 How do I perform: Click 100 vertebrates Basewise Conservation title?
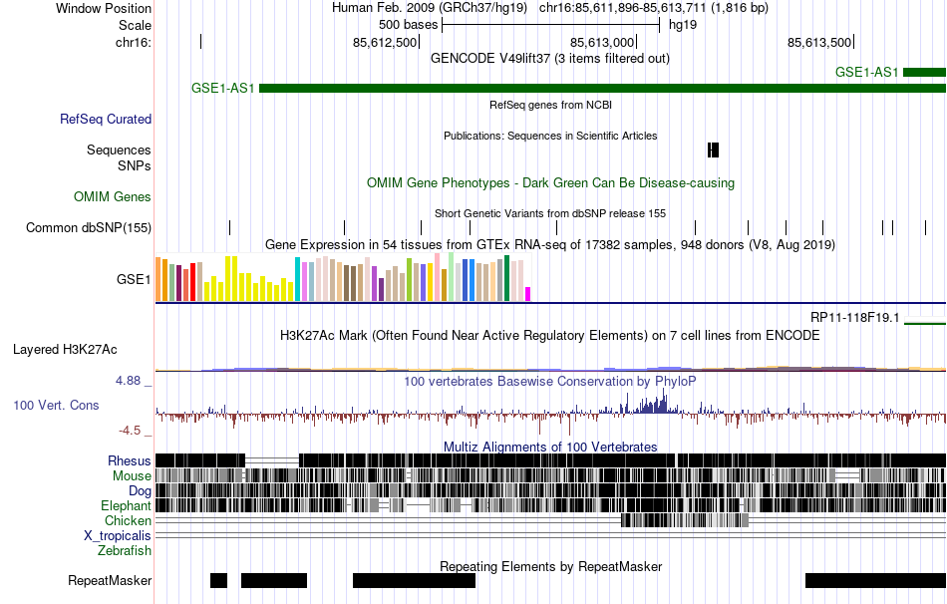pyautogui.click(x=550, y=381)
